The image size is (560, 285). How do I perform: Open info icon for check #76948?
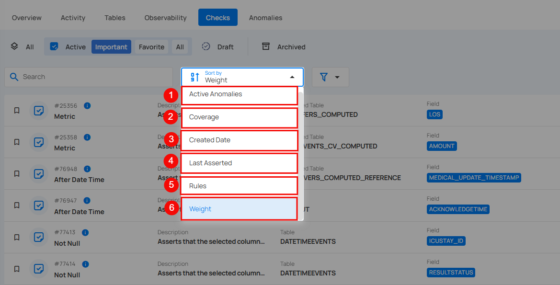pyautogui.click(x=87, y=169)
